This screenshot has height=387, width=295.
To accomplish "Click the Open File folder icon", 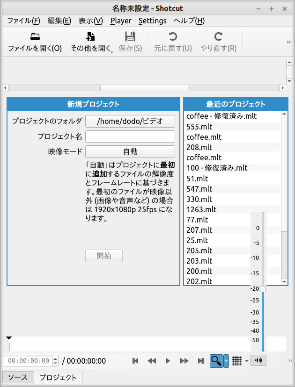I will pyautogui.click(x=35, y=37).
